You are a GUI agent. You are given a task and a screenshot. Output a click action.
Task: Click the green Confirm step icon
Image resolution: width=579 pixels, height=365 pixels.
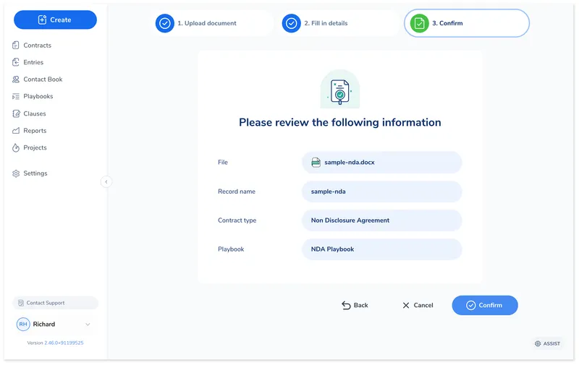[419, 23]
